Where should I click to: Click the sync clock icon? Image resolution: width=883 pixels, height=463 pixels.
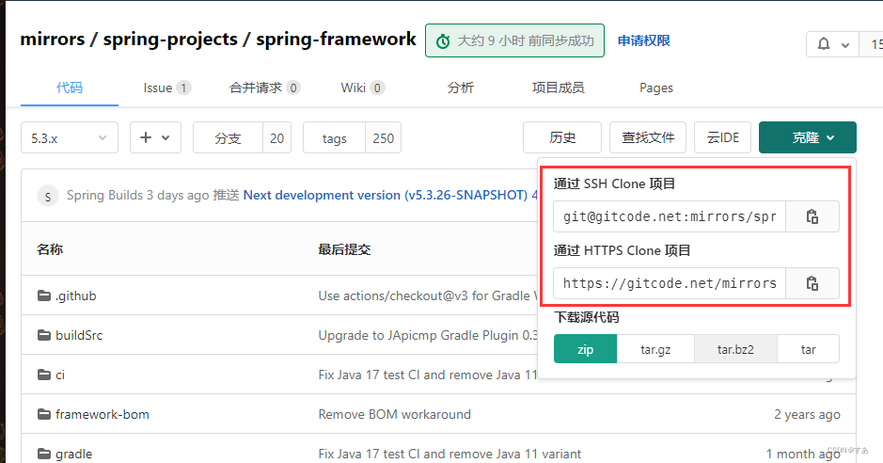(443, 41)
